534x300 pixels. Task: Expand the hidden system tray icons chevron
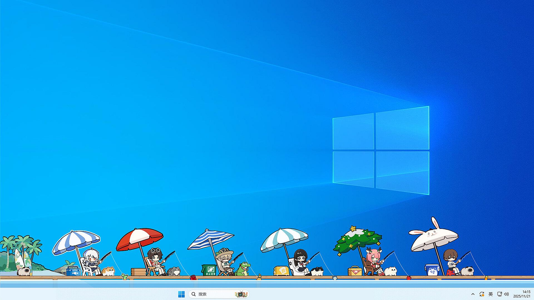pos(473,294)
